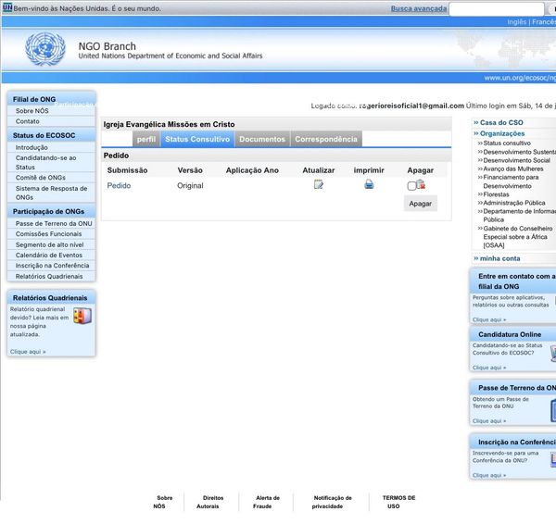This screenshot has height=524, width=556.
Task: Open the Correspondência tab
Action: click(325, 140)
